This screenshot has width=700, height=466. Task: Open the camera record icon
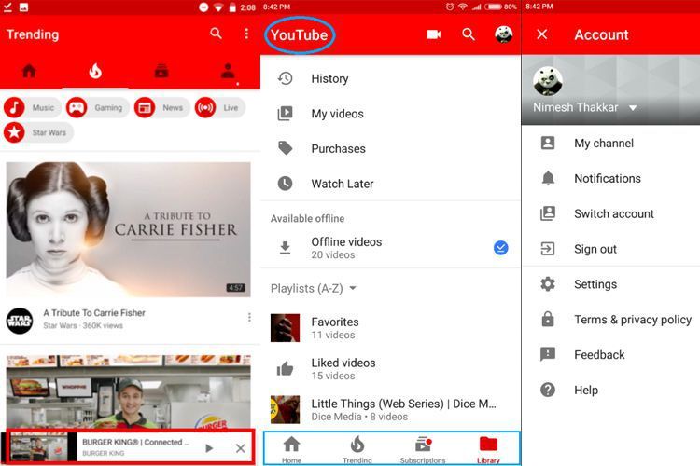434,34
